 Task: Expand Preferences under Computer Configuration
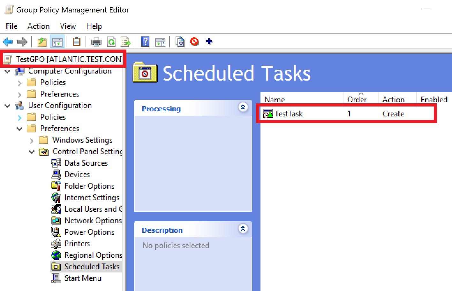point(19,95)
